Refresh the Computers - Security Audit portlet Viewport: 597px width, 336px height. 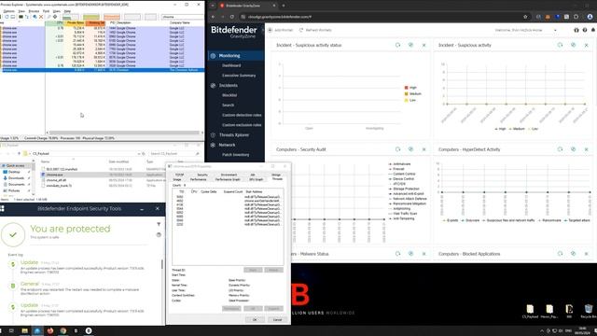tap(398, 149)
